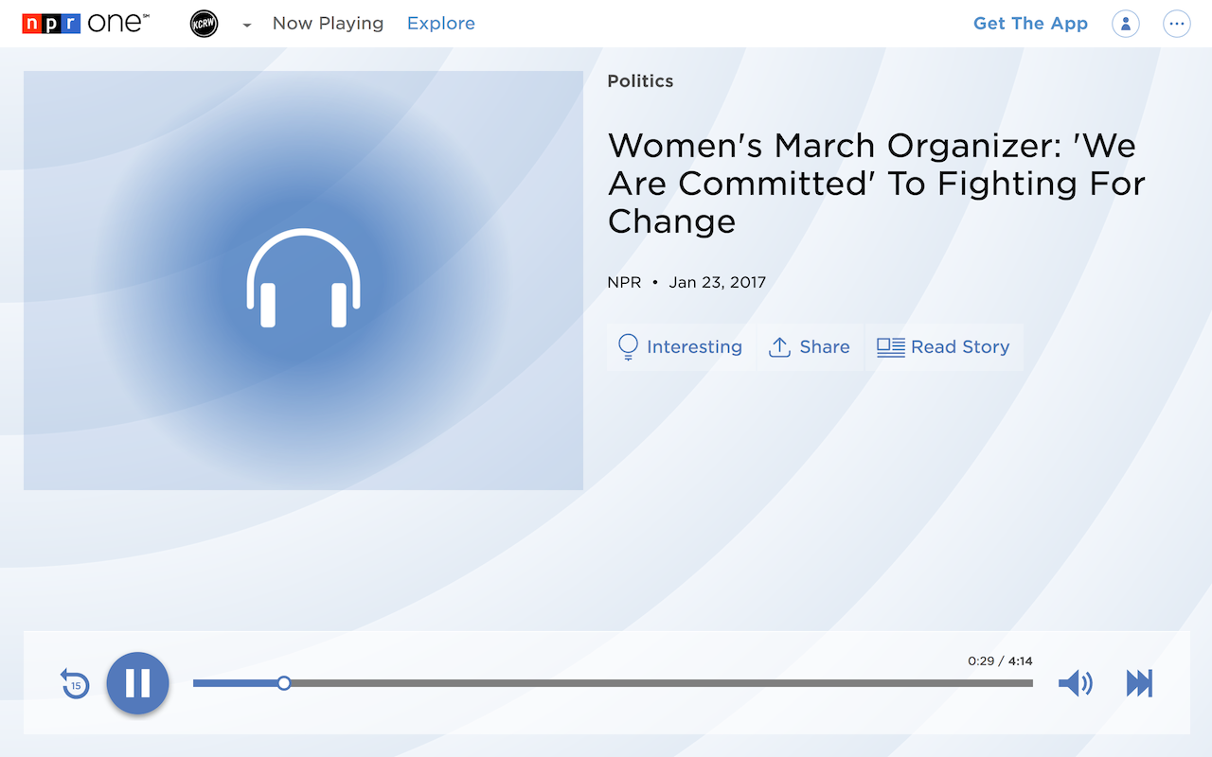Open the Explore tab
The image size is (1212, 757).
[441, 24]
